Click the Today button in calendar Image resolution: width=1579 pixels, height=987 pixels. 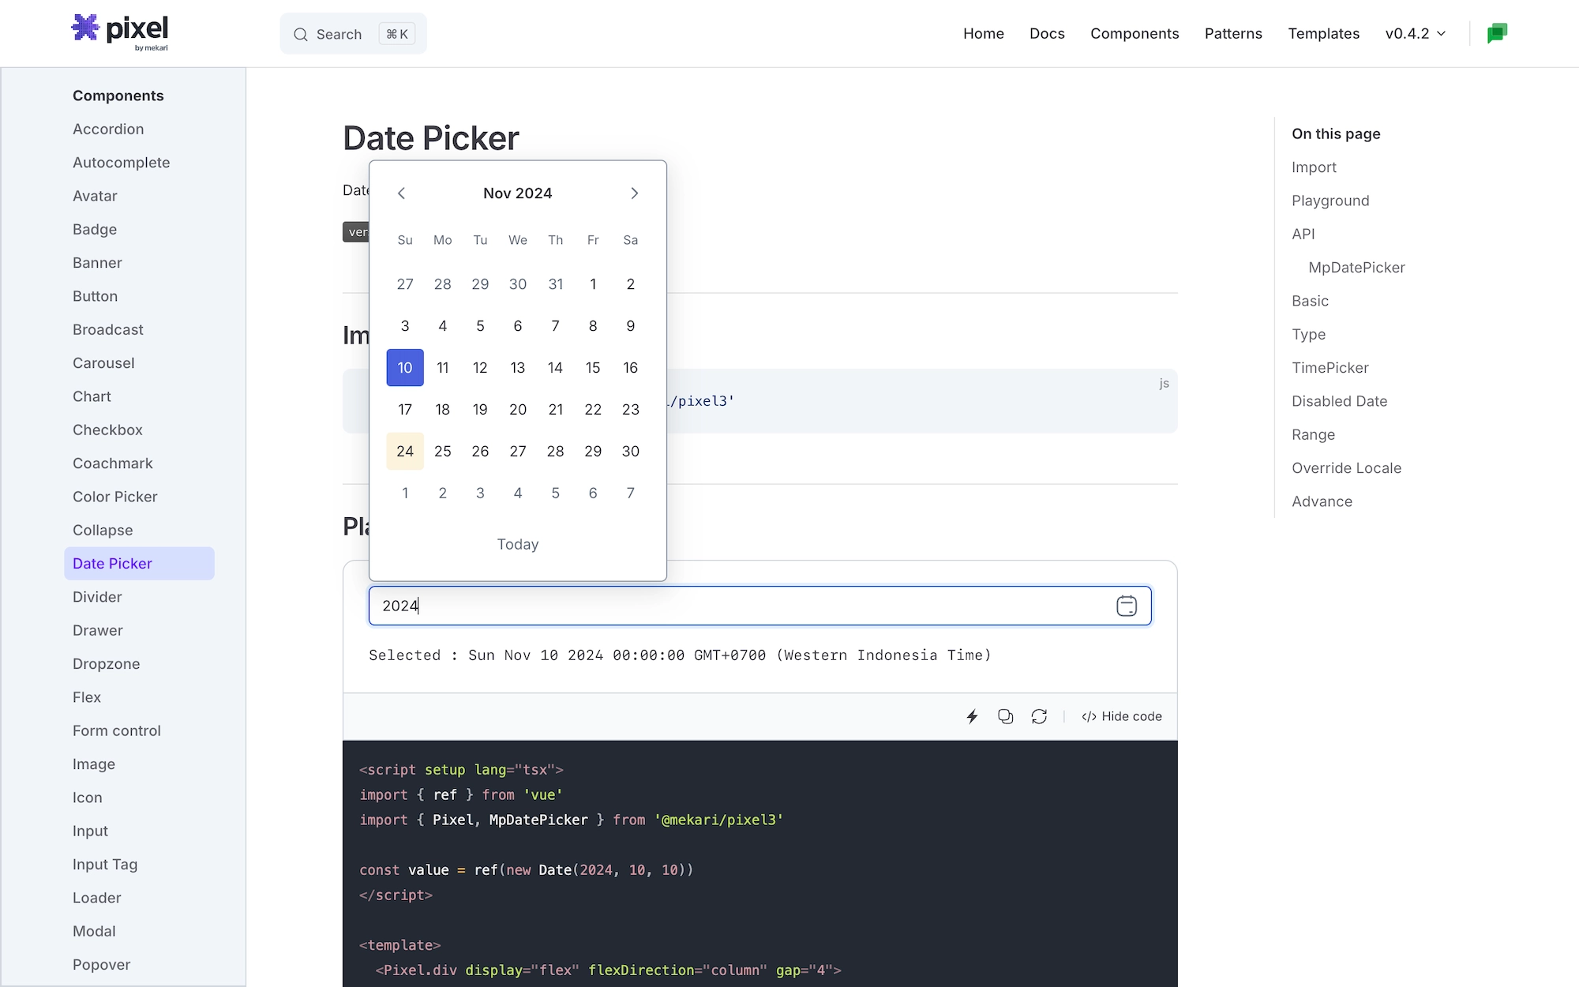(518, 544)
